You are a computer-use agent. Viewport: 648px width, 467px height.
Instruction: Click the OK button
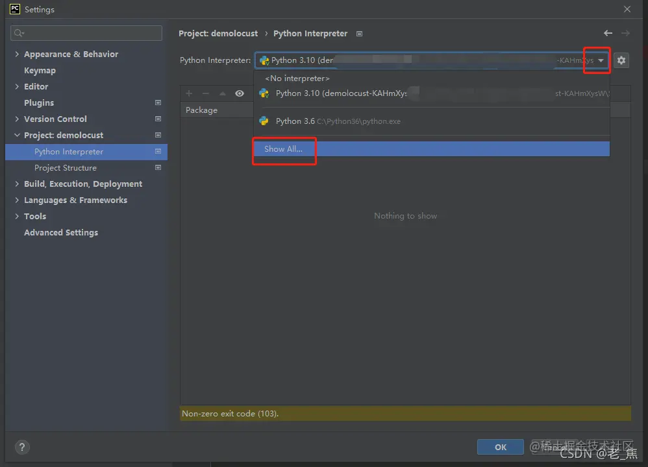(500, 447)
